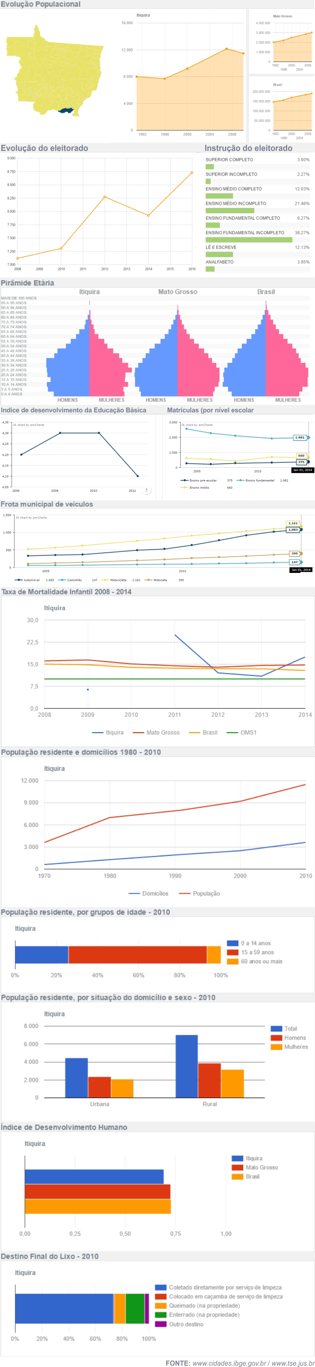Click the 2016 point on the electorate evolution line
The width and height of the screenshot is (315, 1367).
tap(192, 172)
